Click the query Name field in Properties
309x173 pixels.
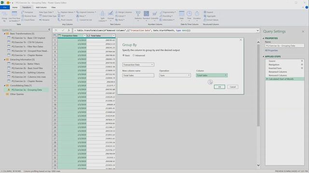click(x=284, y=46)
